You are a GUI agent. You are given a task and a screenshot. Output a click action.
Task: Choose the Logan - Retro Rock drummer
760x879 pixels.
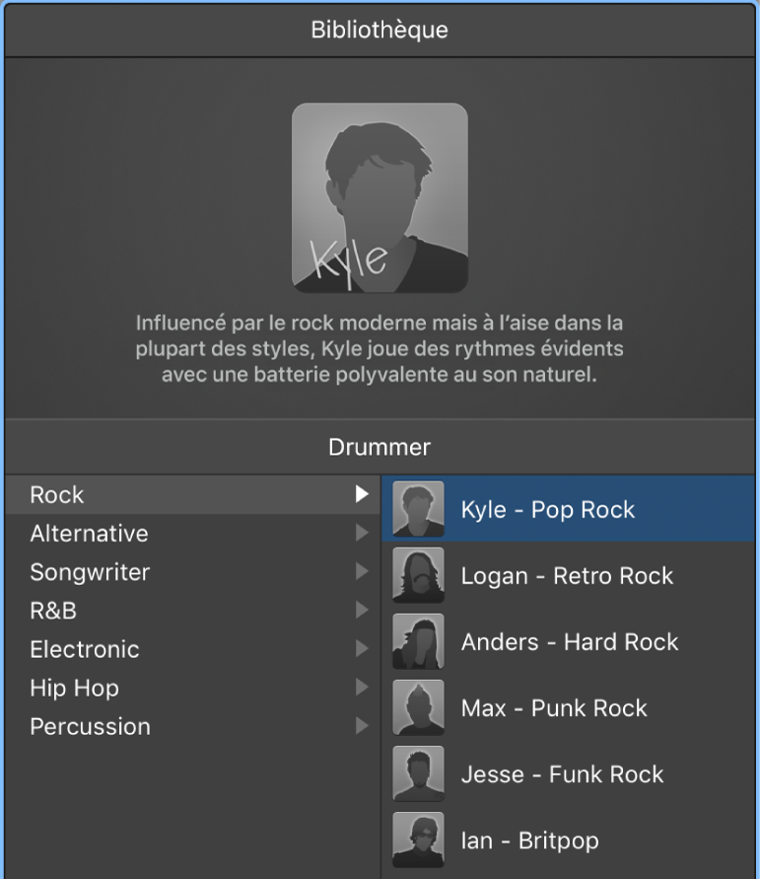(x=567, y=576)
